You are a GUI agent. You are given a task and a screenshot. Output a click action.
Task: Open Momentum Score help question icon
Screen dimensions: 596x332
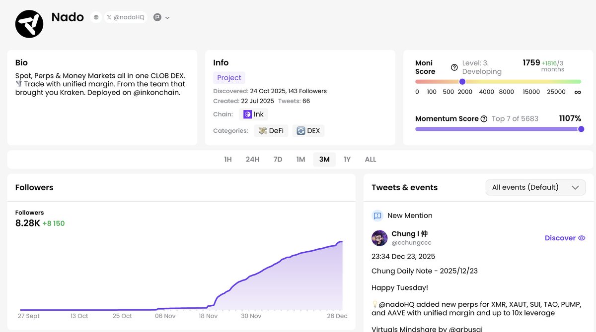coord(484,119)
